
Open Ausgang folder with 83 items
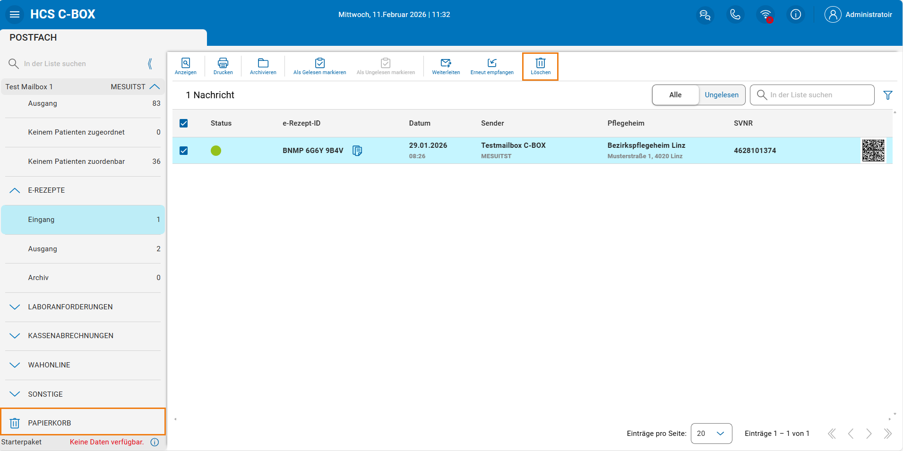click(x=83, y=103)
